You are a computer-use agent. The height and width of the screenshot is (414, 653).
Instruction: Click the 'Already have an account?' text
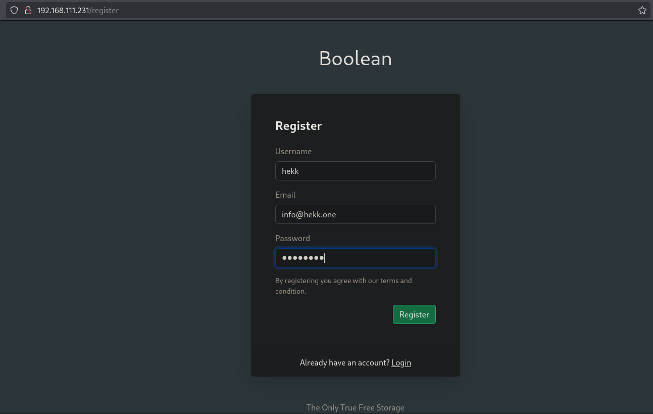click(x=344, y=362)
